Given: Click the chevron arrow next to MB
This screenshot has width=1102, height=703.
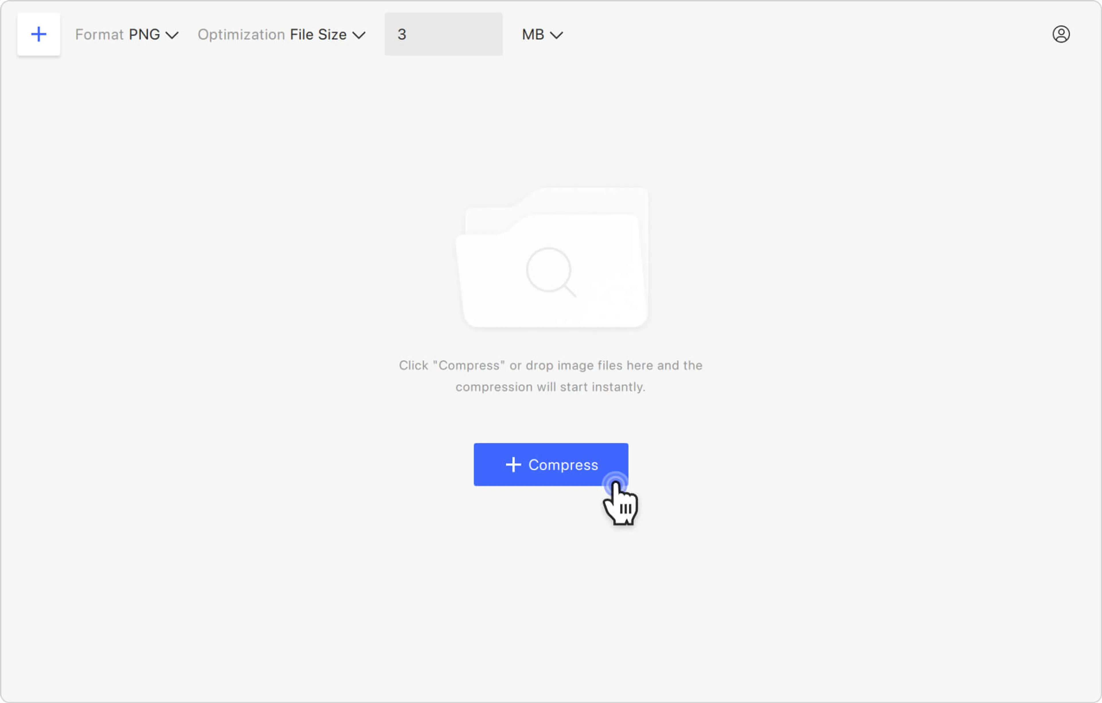Looking at the screenshot, I should 556,35.
